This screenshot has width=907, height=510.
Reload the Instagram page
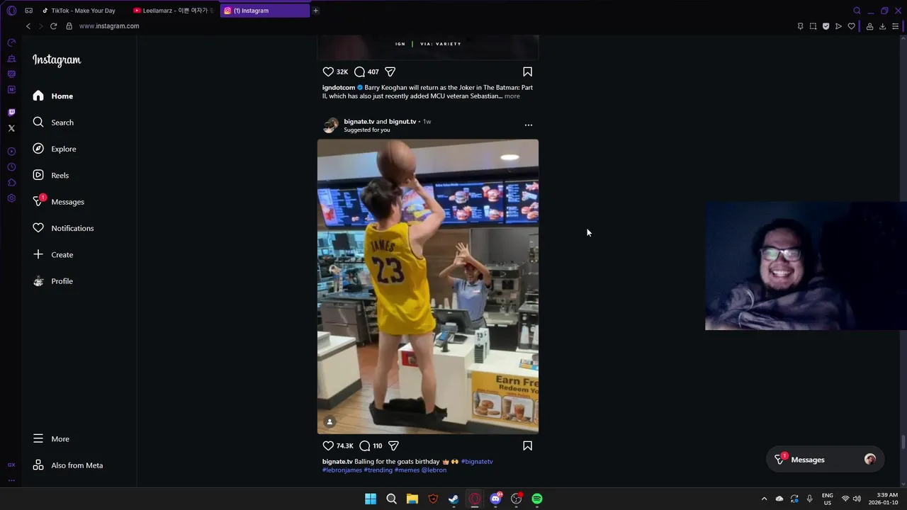(x=53, y=26)
